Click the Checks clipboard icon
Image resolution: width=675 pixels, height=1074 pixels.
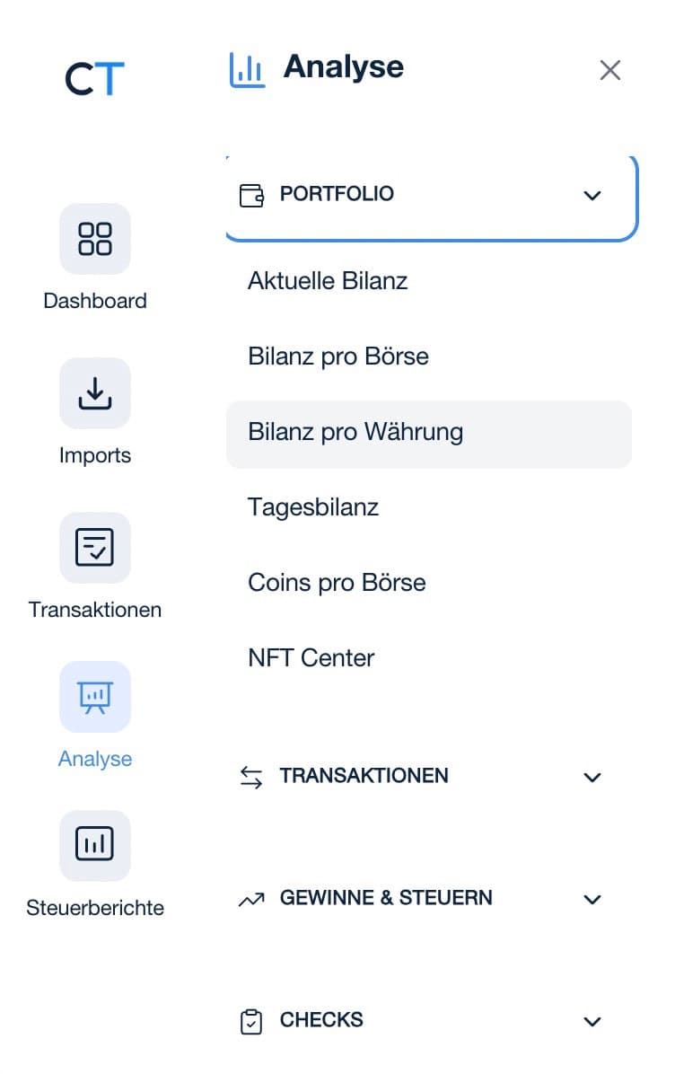point(251,1021)
